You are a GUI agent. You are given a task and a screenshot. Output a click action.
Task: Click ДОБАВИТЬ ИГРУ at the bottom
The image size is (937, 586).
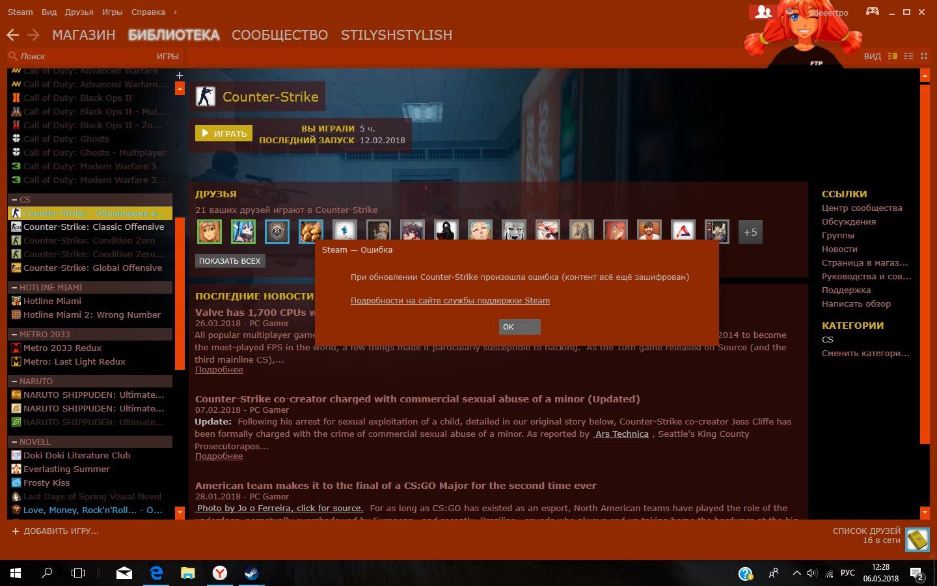[x=55, y=531]
